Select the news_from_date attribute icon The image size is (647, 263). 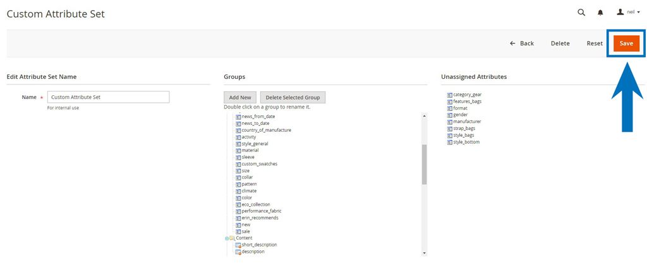point(238,117)
